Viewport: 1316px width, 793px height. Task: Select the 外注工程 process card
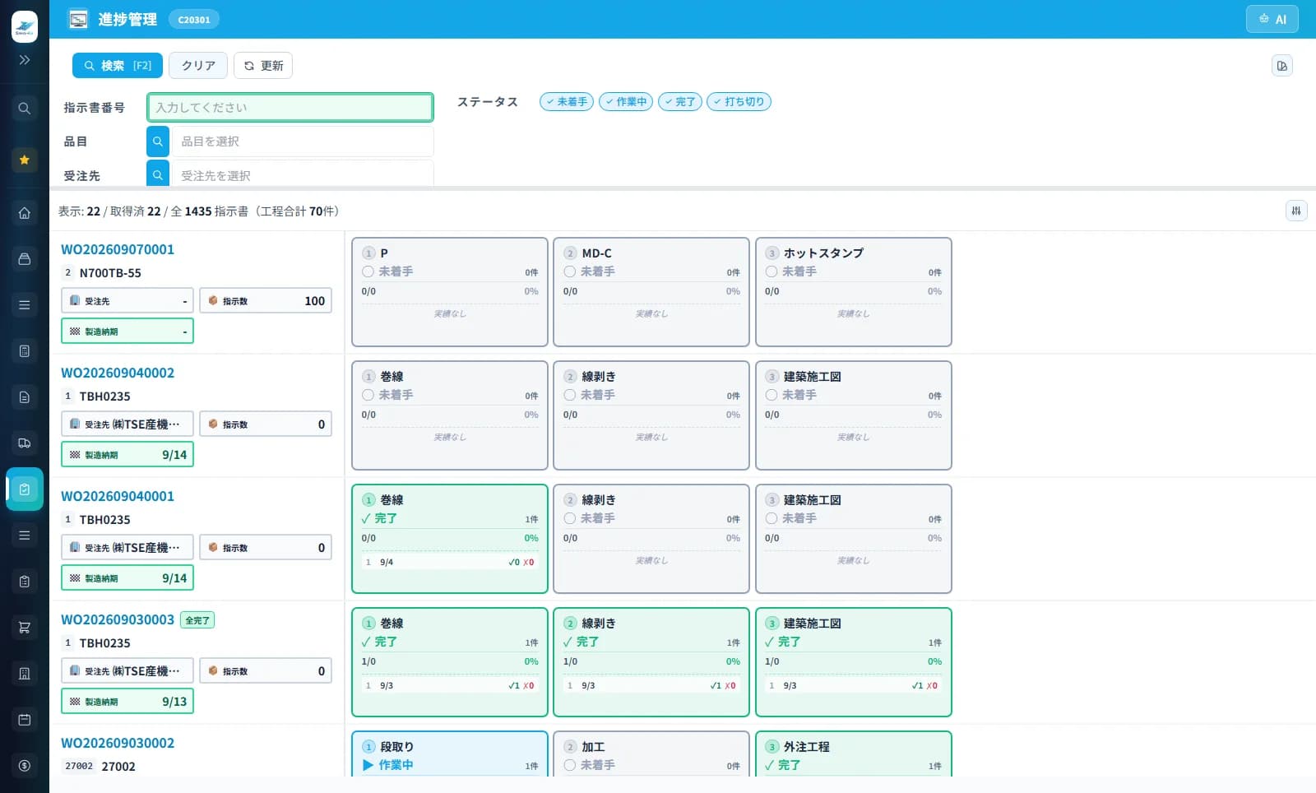[x=854, y=754]
